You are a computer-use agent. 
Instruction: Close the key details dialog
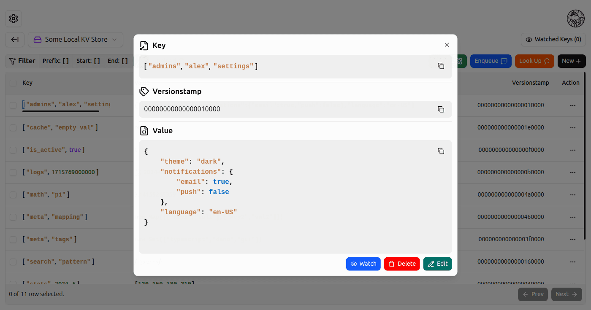click(447, 45)
